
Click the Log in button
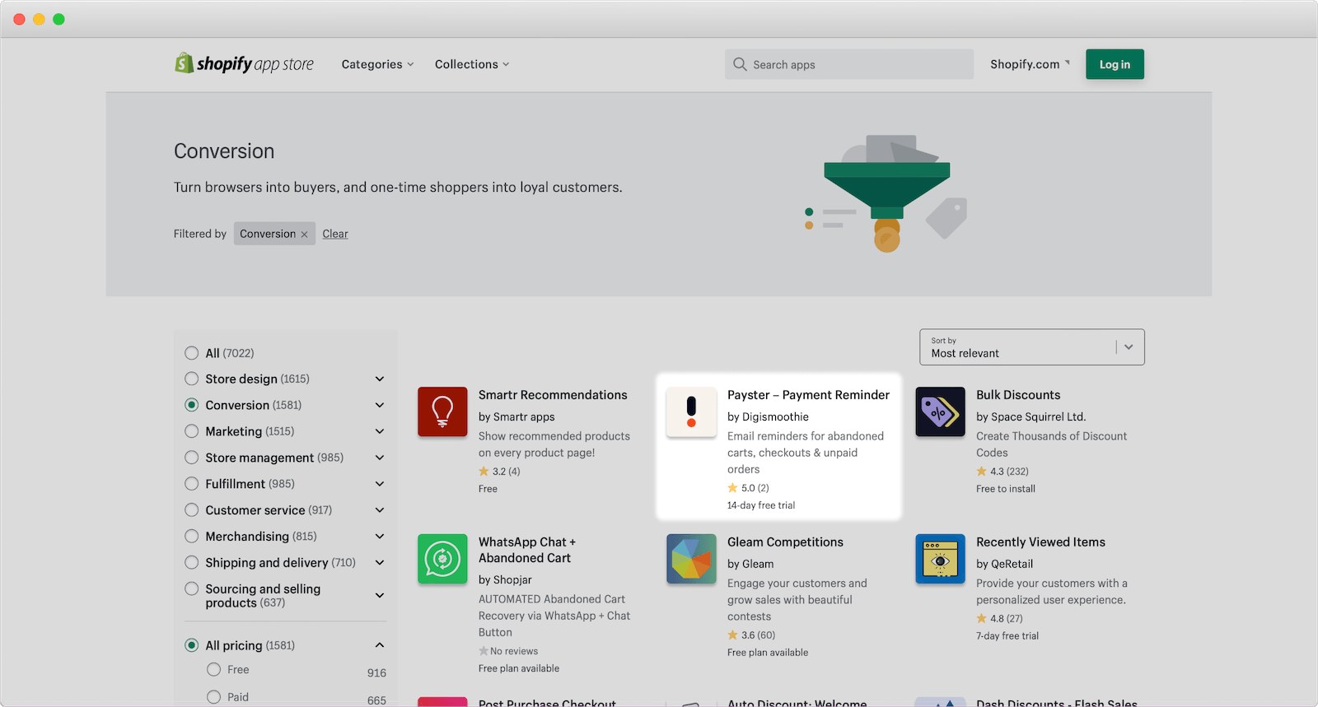pyautogui.click(x=1114, y=64)
